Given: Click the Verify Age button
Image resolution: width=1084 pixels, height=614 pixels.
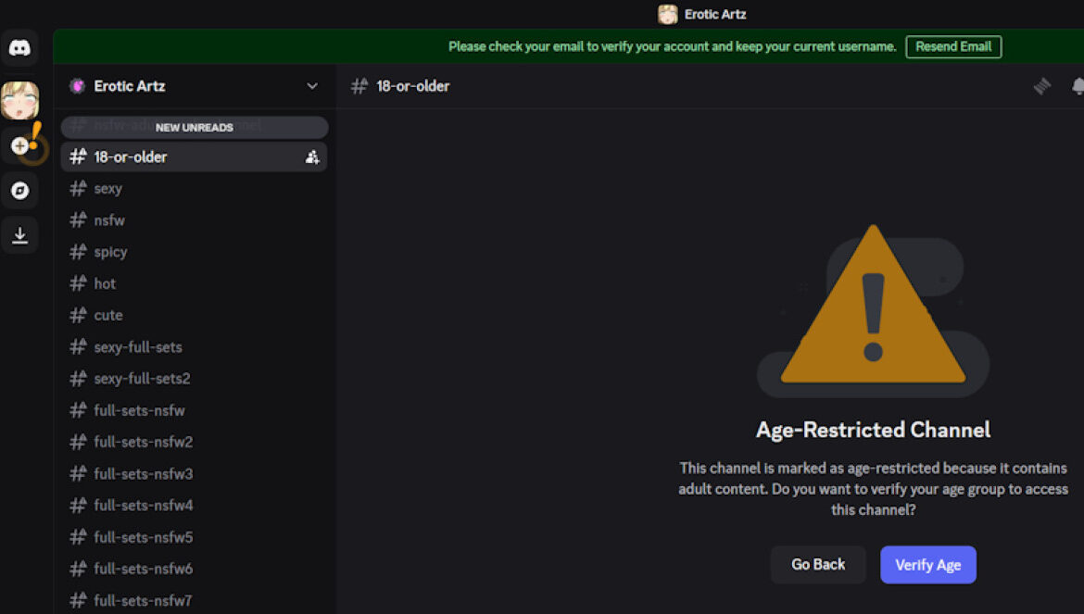Looking at the screenshot, I should point(927,565).
